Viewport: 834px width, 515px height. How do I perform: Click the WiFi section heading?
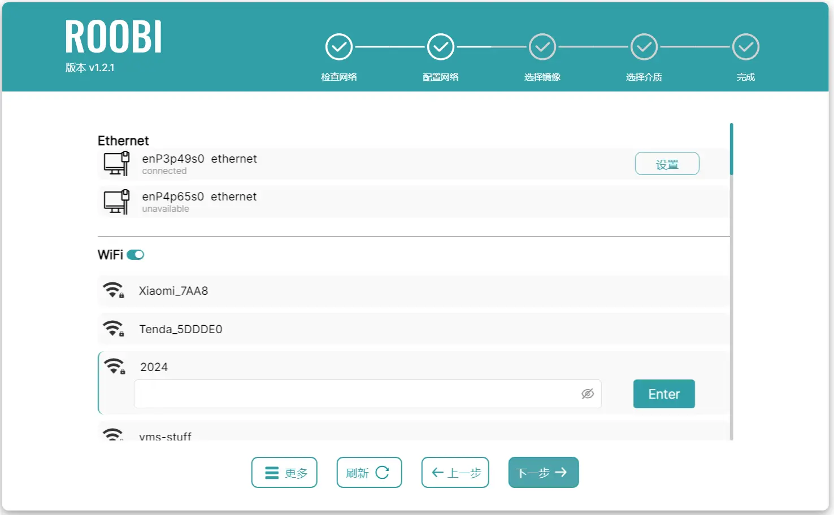110,255
